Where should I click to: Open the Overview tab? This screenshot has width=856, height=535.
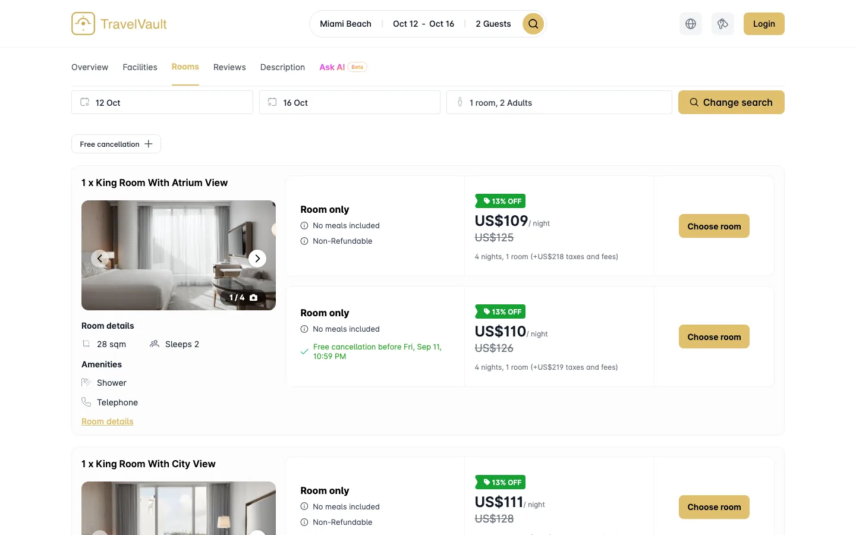coord(90,67)
